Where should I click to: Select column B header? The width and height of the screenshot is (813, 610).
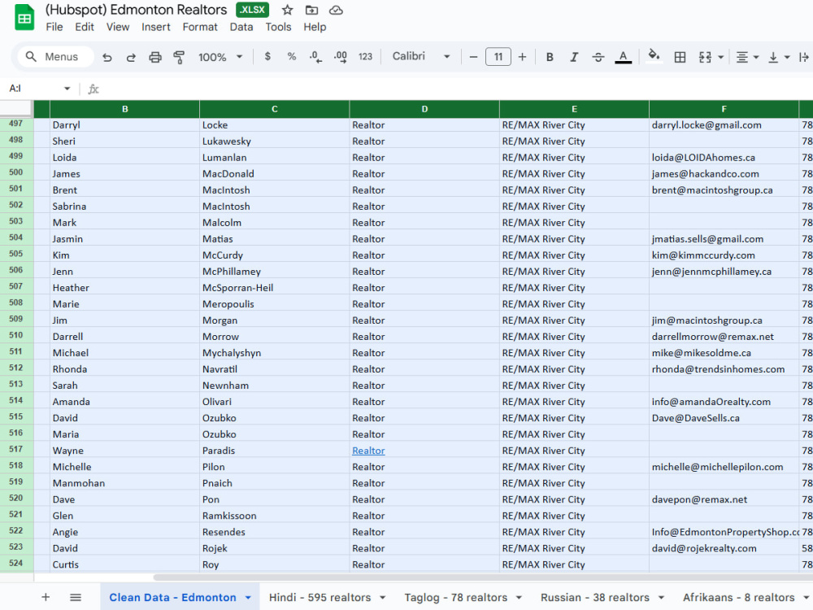[124, 109]
